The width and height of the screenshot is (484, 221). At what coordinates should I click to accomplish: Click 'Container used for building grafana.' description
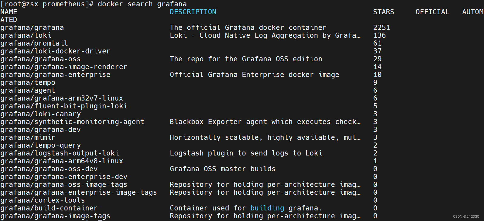(246, 208)
